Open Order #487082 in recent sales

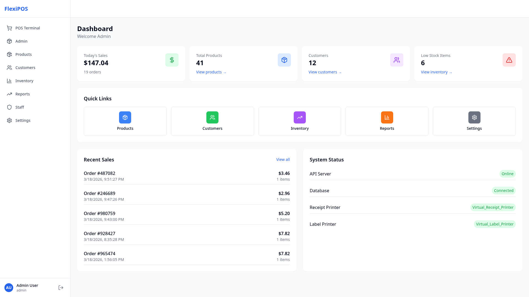click(x=99, y=173)
